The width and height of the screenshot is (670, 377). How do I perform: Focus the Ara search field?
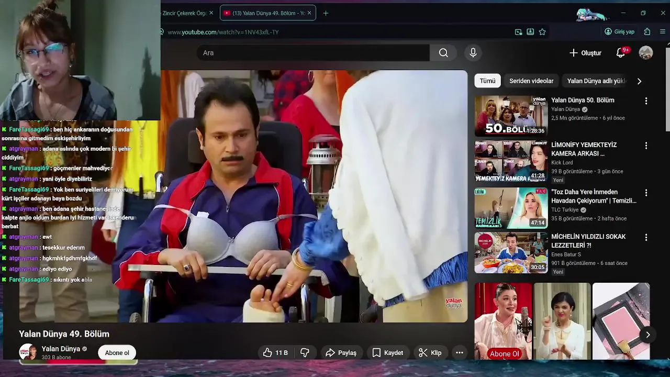click(x=313, y=53)
